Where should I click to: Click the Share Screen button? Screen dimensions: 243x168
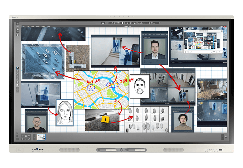point(142,23)
